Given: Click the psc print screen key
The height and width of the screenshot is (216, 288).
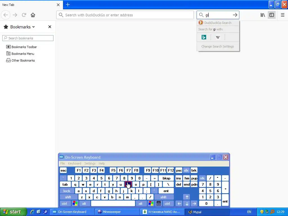Looking at the screenshot, I should pyautogui.click(x=179, y=170).
